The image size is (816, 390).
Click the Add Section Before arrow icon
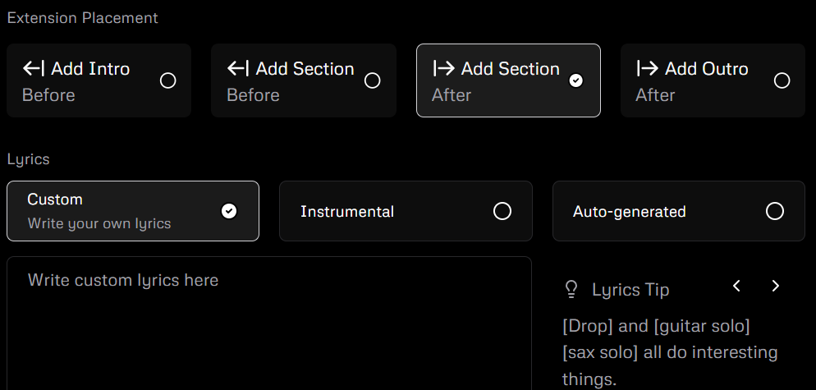[238, 69]
